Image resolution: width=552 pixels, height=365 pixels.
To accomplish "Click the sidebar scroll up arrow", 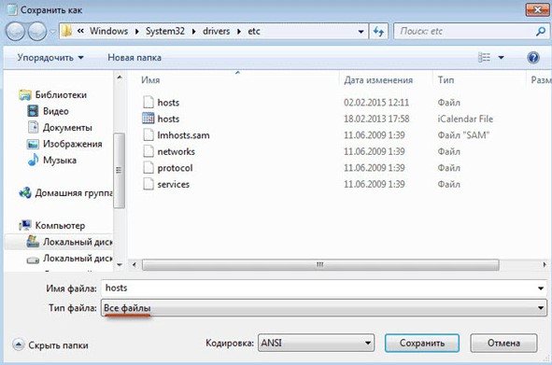I will pos(120,77).
